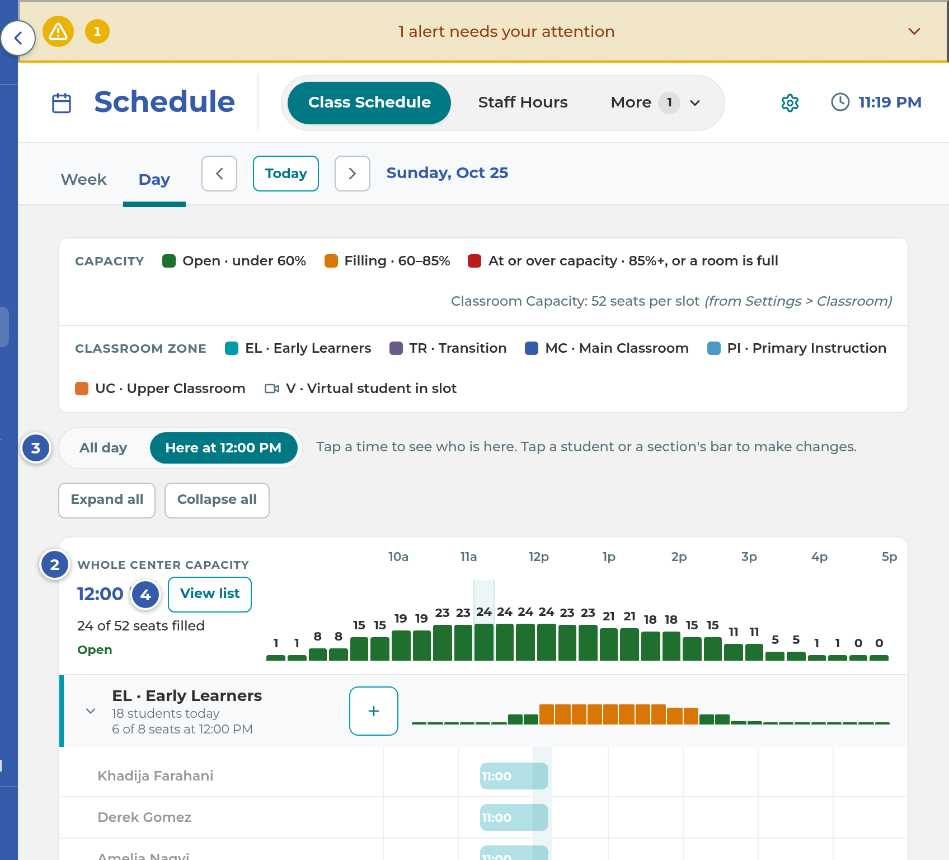Screen dimensions: 949x860
Task: Click the student name Khadija Farahani
Action: 156,776
